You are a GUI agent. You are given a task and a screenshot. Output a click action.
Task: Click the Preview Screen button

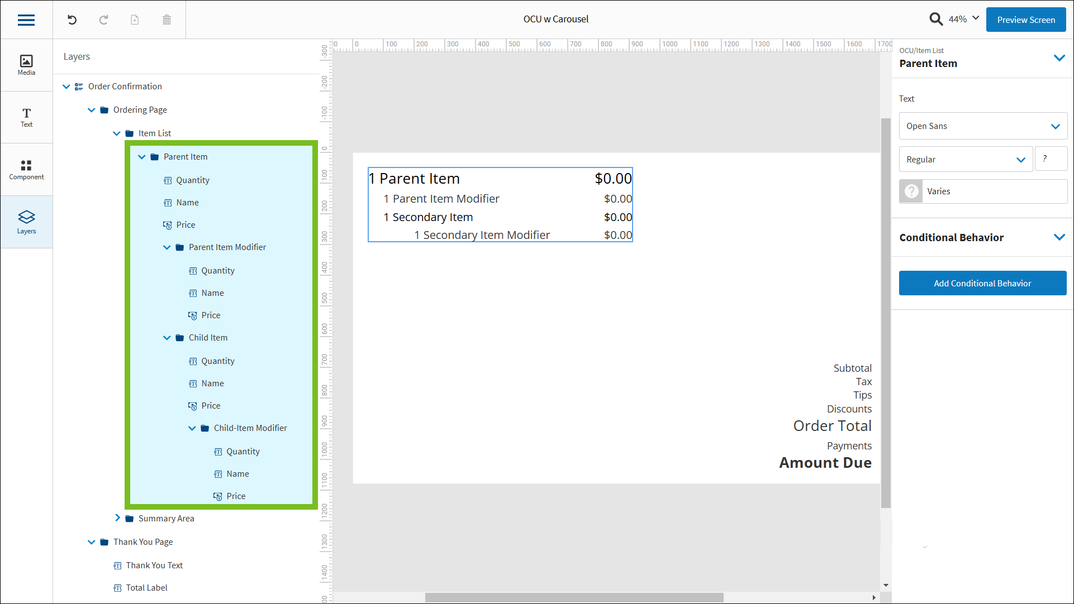pos(1025,20)
